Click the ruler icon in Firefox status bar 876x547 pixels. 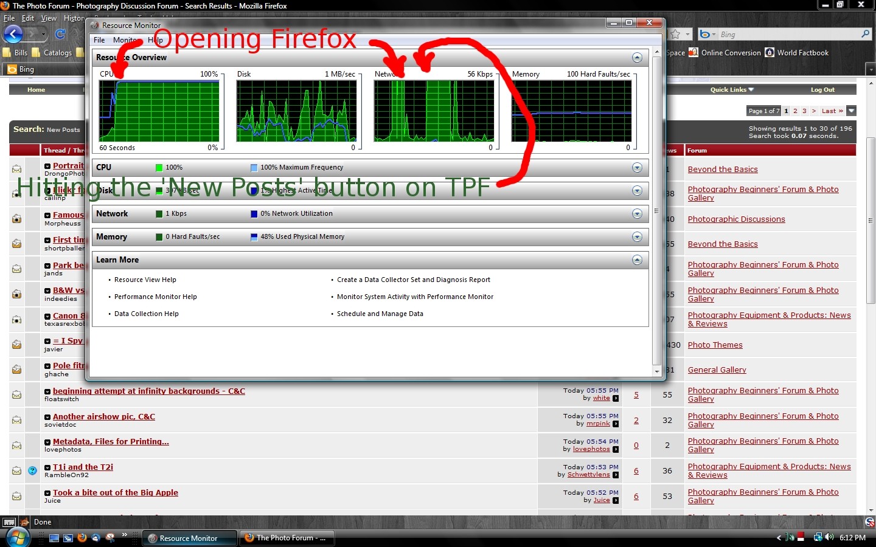coord(9,523)
